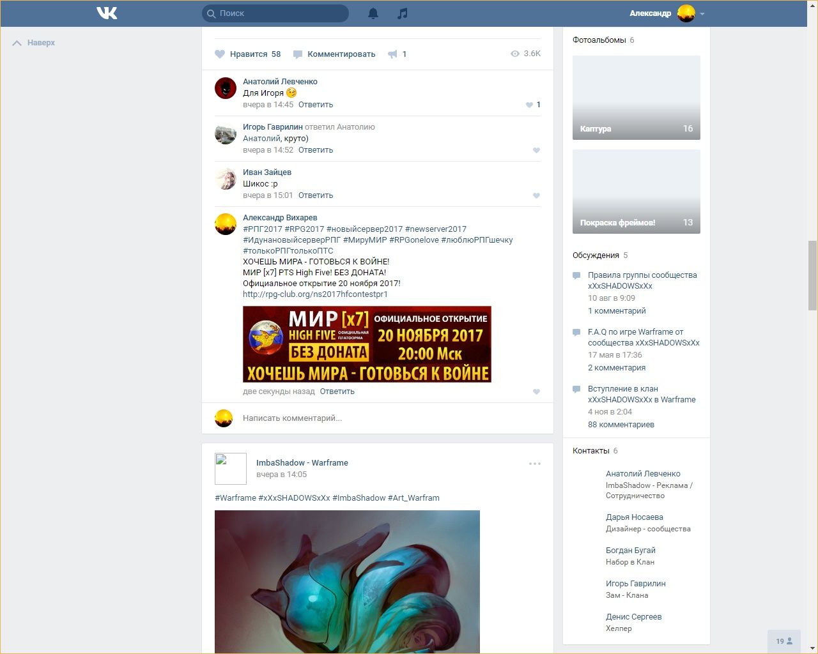
Task: Open Александр account dropdown arrow
Action: click(x=702, y=13)
